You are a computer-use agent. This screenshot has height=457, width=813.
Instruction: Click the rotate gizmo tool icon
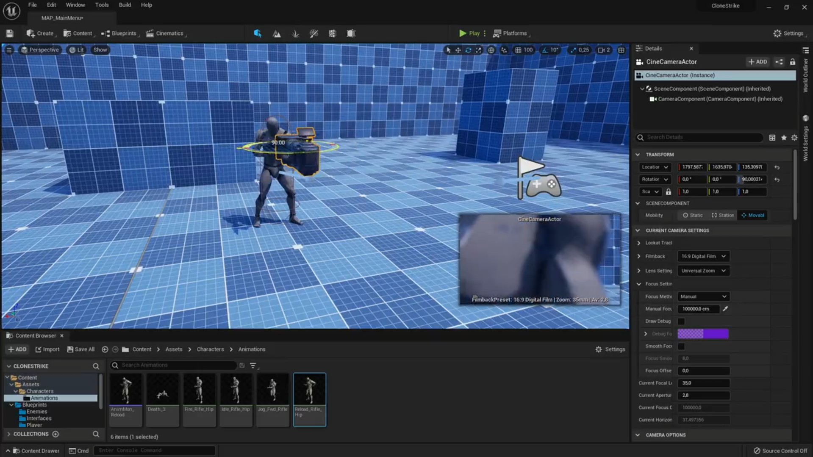click(x=468, y=50)
